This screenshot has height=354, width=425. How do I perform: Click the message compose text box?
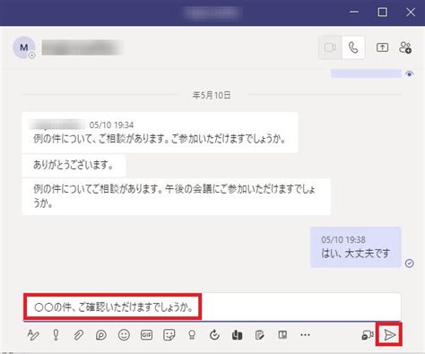click(212, 307)
